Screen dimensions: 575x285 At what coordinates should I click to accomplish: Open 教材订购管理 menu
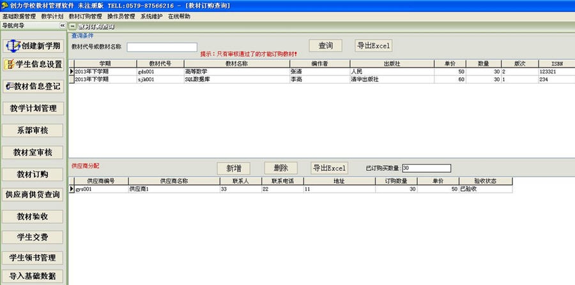85,17
